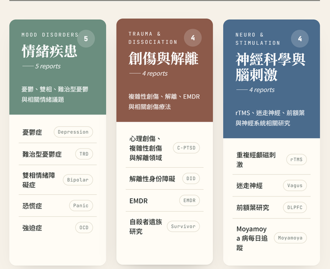Select the DLPFC tag pill
This screenshot has height=269, width=330.
coord(295,207)
